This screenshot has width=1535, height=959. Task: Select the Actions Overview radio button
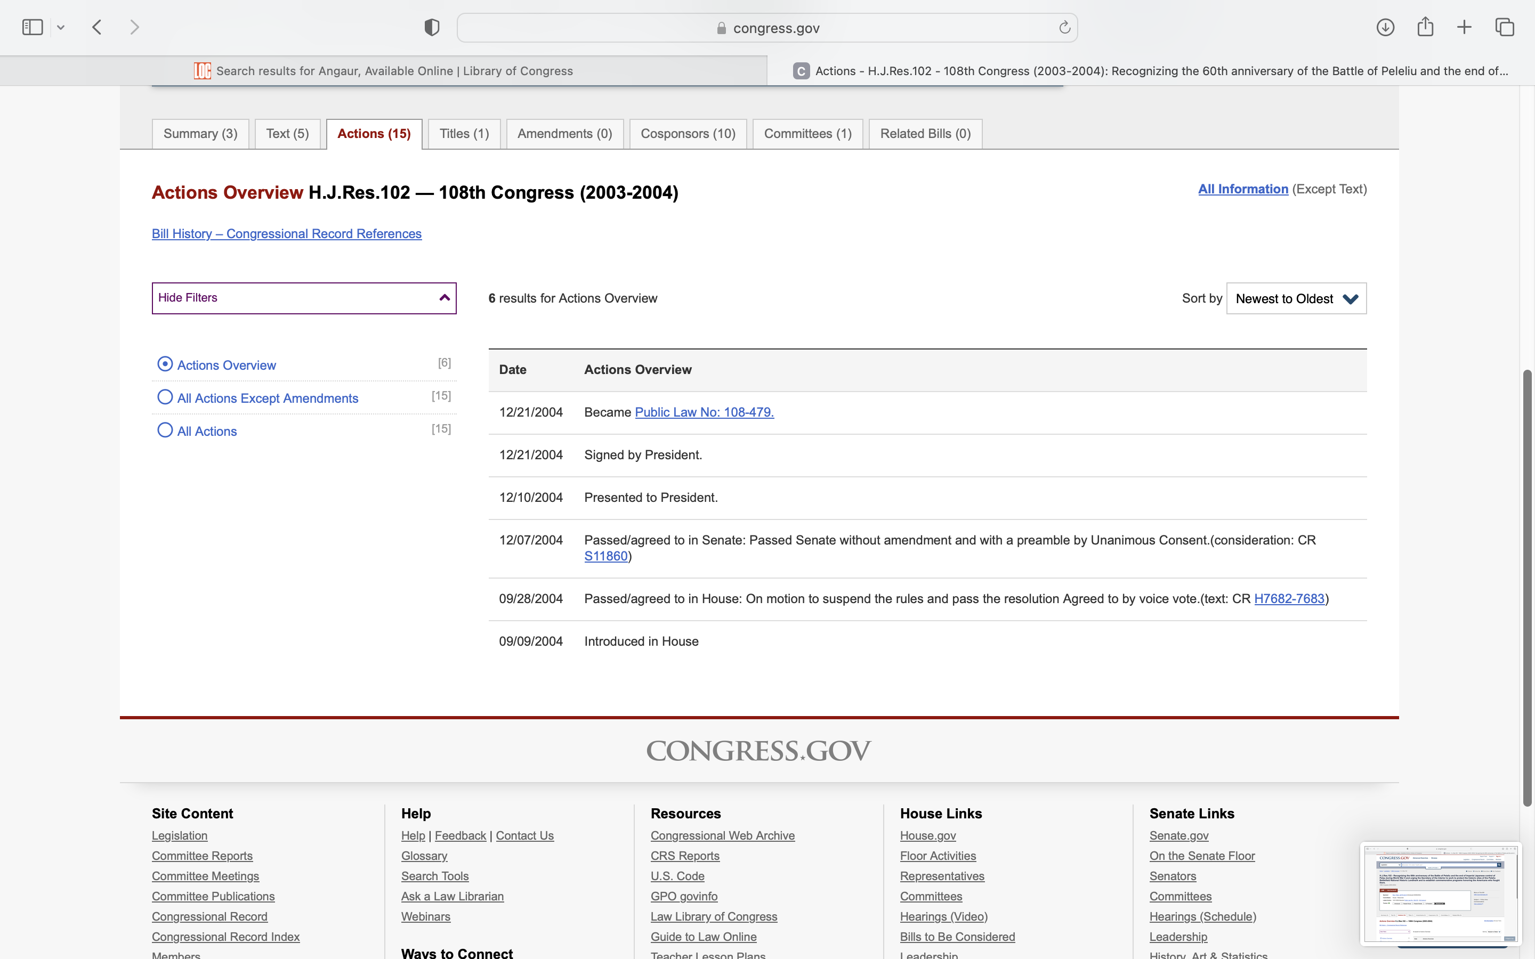pyautogui.click(x=165, y=364)
